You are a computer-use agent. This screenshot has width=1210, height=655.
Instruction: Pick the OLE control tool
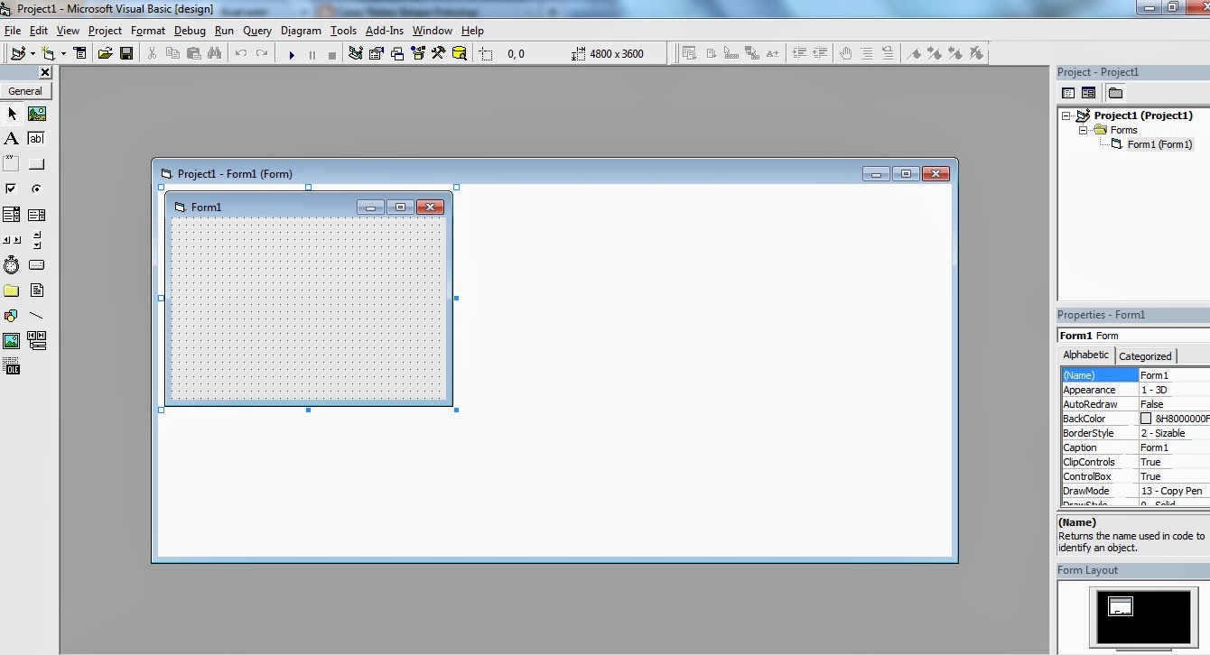point(12,366)
